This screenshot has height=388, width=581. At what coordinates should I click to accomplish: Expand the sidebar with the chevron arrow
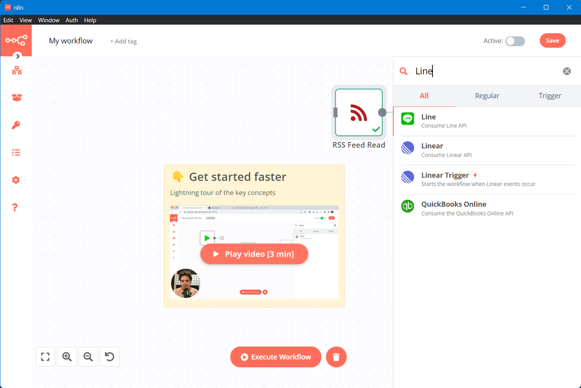coord(18,56)
